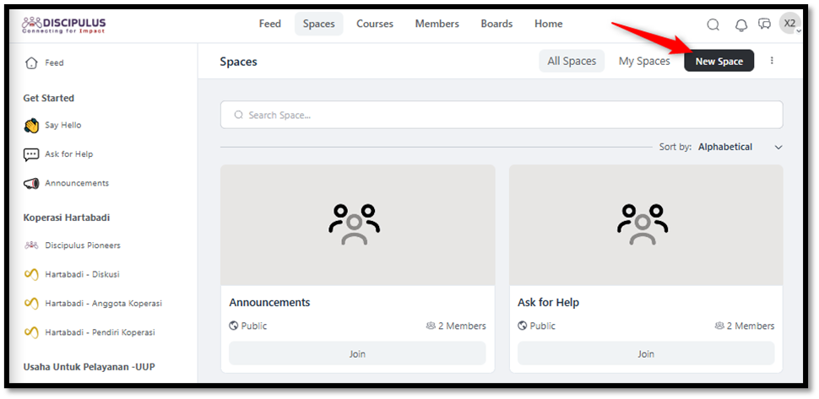Open the Ask for Help space thumbnail
The image size is (819, 399).
pyautogui.click(x=645, y=225)
